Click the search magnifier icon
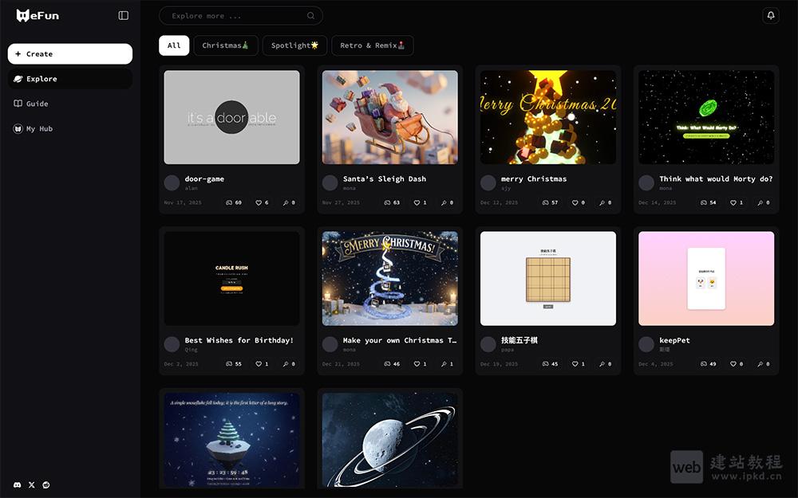 click(x=310, y=16)
